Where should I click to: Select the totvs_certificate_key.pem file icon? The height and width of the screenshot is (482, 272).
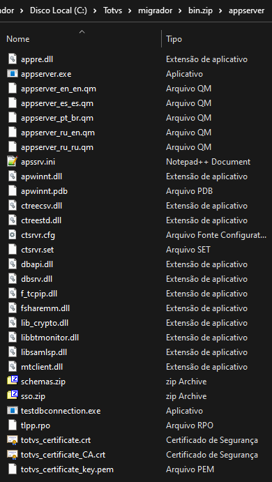click(13, 469)
